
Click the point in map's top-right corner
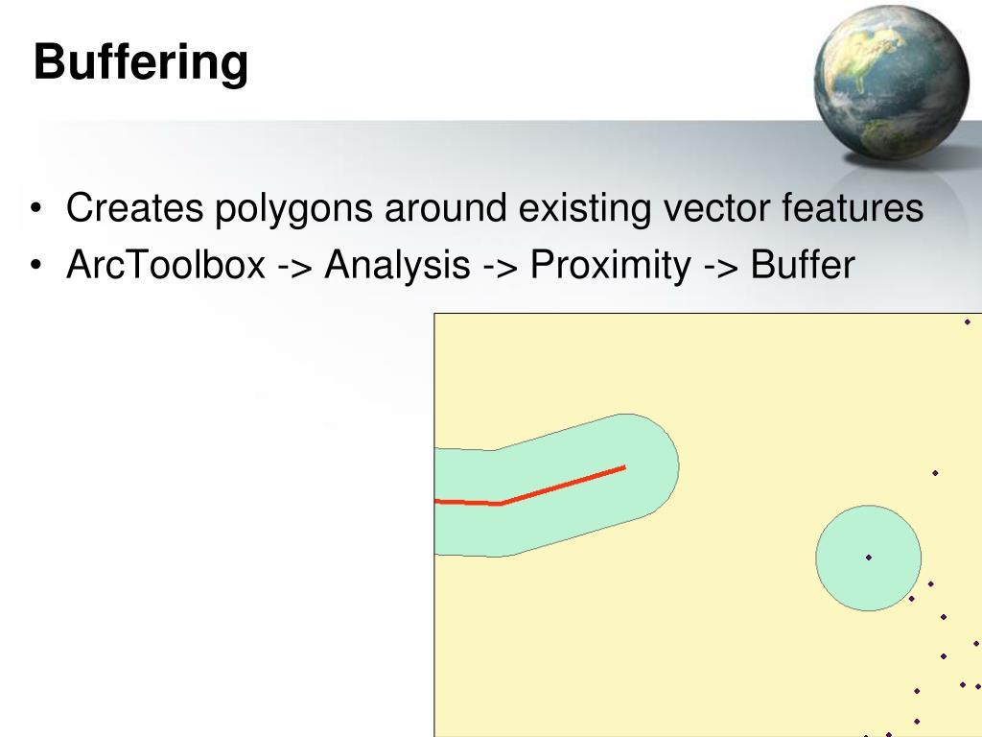pos(967,322)
